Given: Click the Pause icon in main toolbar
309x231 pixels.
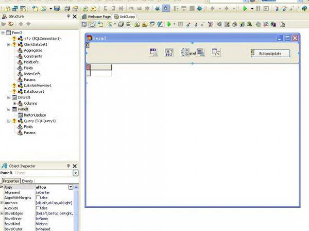Looking at the screenshot, I should coord(258,8).
